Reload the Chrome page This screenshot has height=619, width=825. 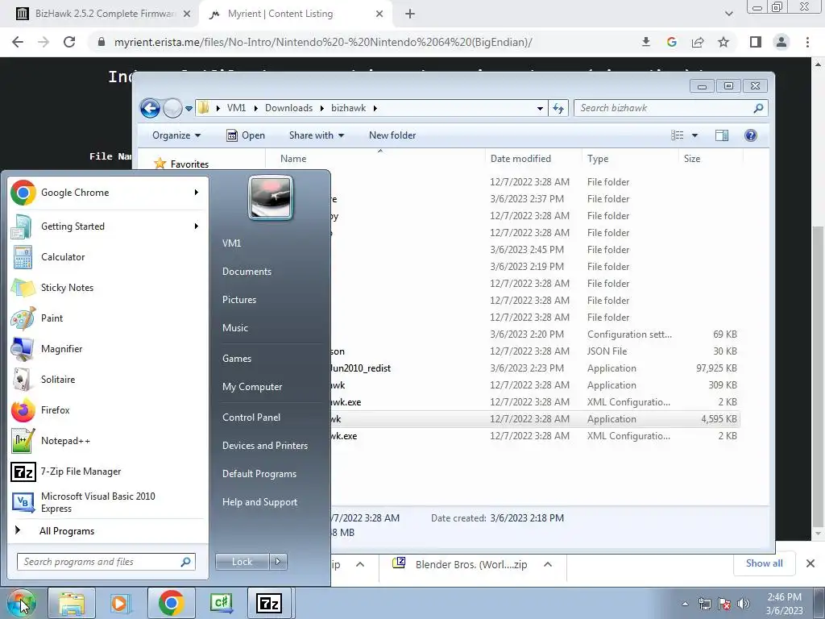point(69,42)
